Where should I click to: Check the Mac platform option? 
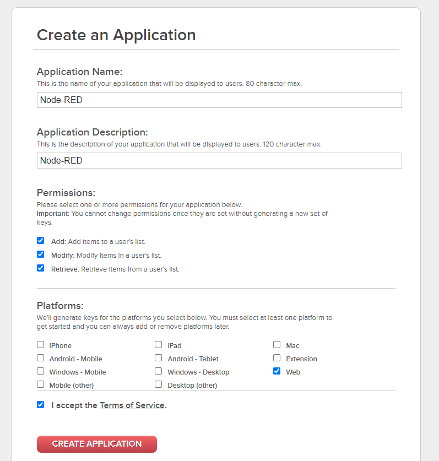(277, 345)
